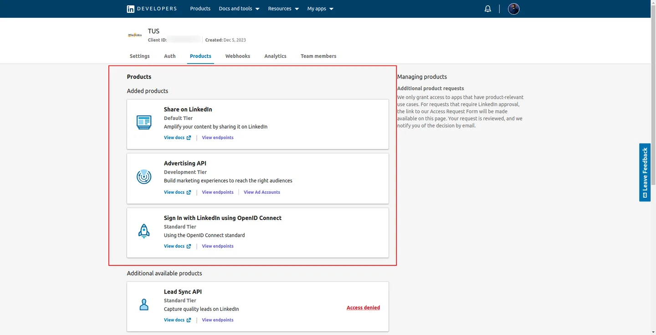This screenshot has height=335, width=656.
Task: Click external link icon for Lead Sync API docs
Action: (189, 320)
